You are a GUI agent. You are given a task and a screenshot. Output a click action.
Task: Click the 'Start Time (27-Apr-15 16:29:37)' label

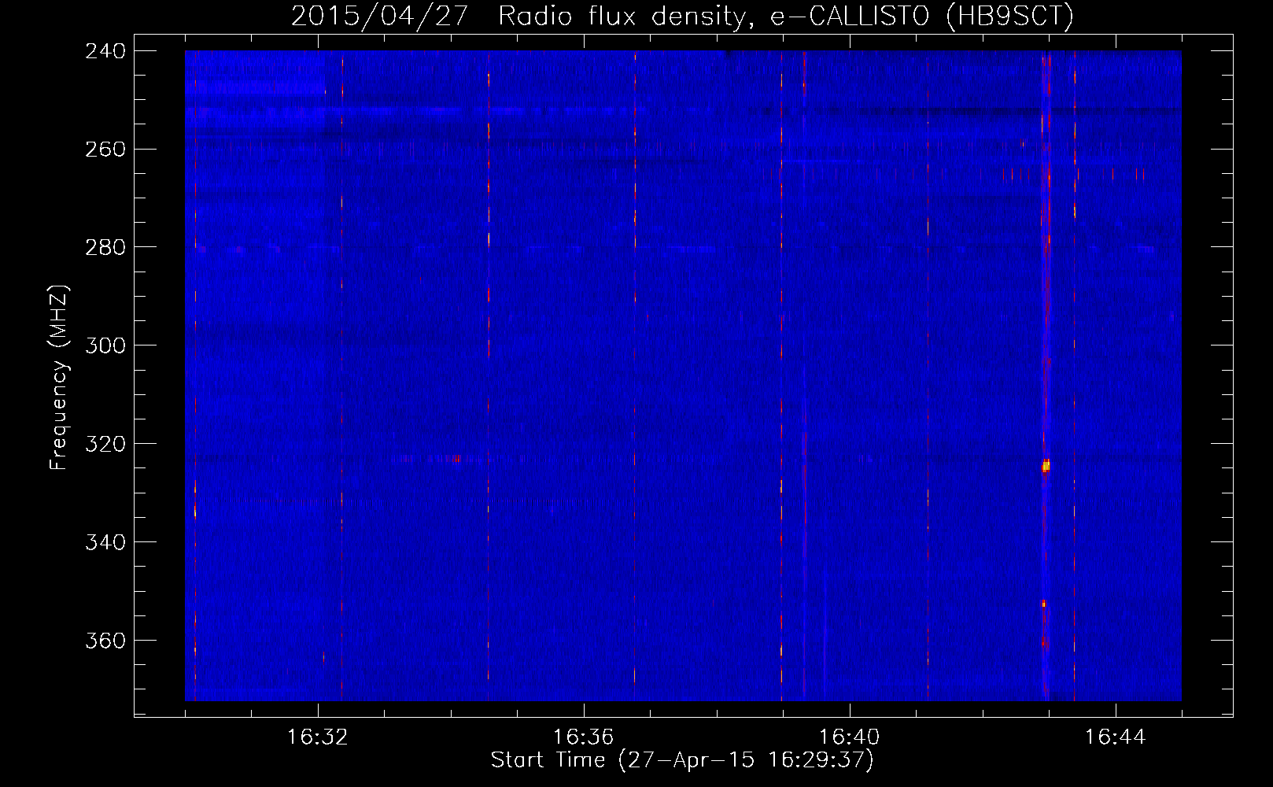(x=682, y=760)
